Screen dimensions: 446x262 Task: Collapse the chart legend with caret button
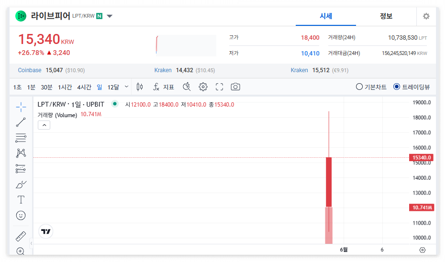[x=44, y=125]
